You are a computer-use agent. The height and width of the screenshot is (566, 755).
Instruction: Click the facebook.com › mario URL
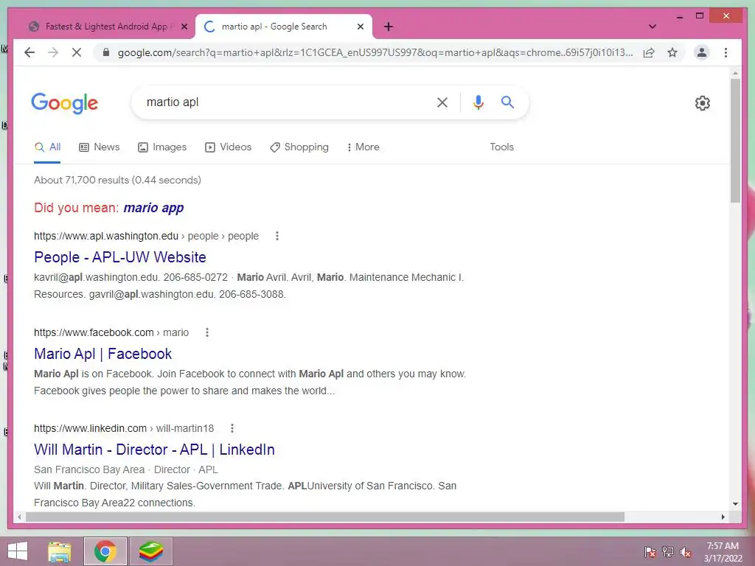[x=111, y=333]
